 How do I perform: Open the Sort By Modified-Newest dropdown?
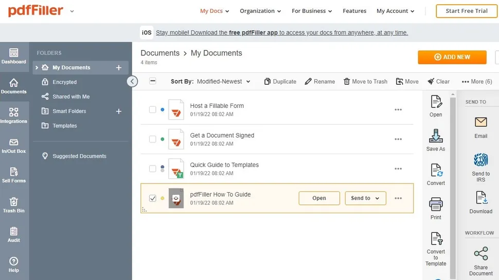224,81
